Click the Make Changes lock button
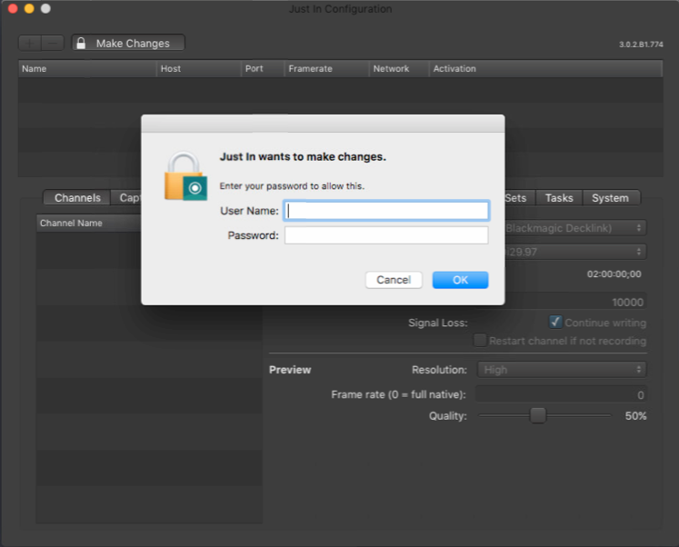This screenshot has height=547, width=679. click(x=128, y=43)
